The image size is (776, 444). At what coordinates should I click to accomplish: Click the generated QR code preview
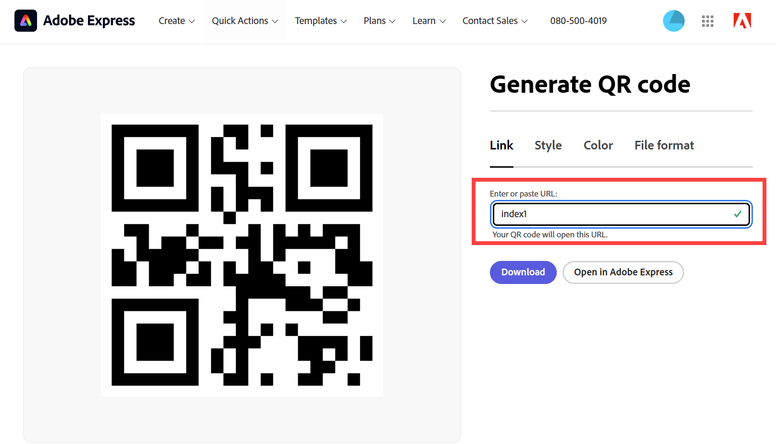[242, 255]
